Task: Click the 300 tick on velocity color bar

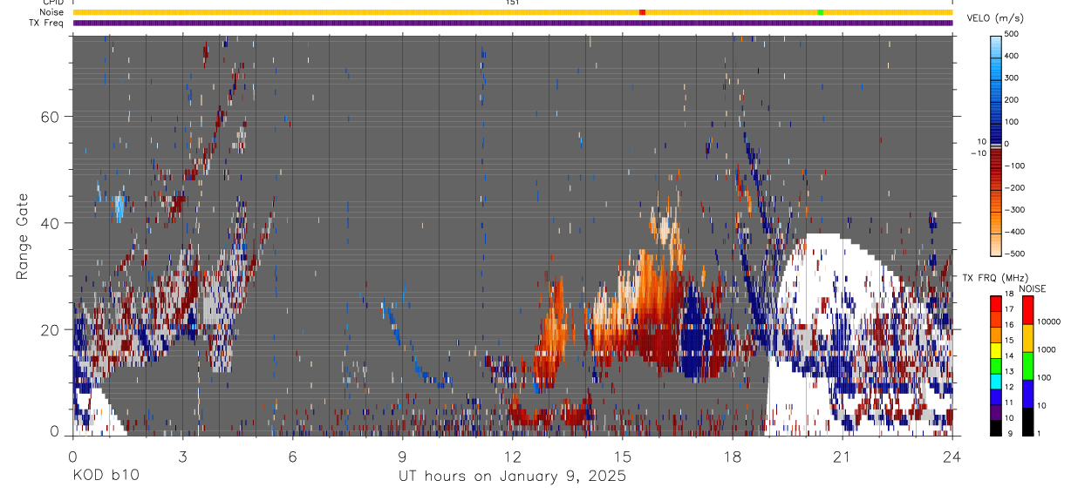Action: coord(1013,78)
